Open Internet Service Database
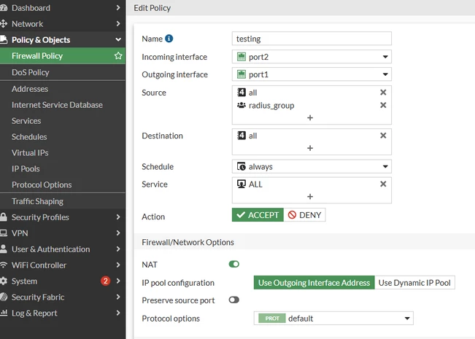 point(63,105)
